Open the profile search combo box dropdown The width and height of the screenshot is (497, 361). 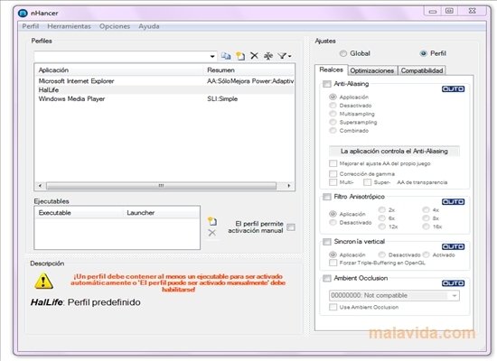[212, 56]
